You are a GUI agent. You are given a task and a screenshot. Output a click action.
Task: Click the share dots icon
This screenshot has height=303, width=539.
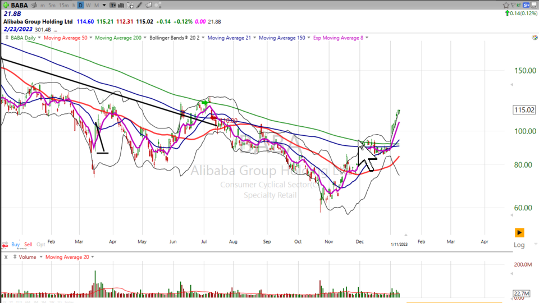point(158,5)
